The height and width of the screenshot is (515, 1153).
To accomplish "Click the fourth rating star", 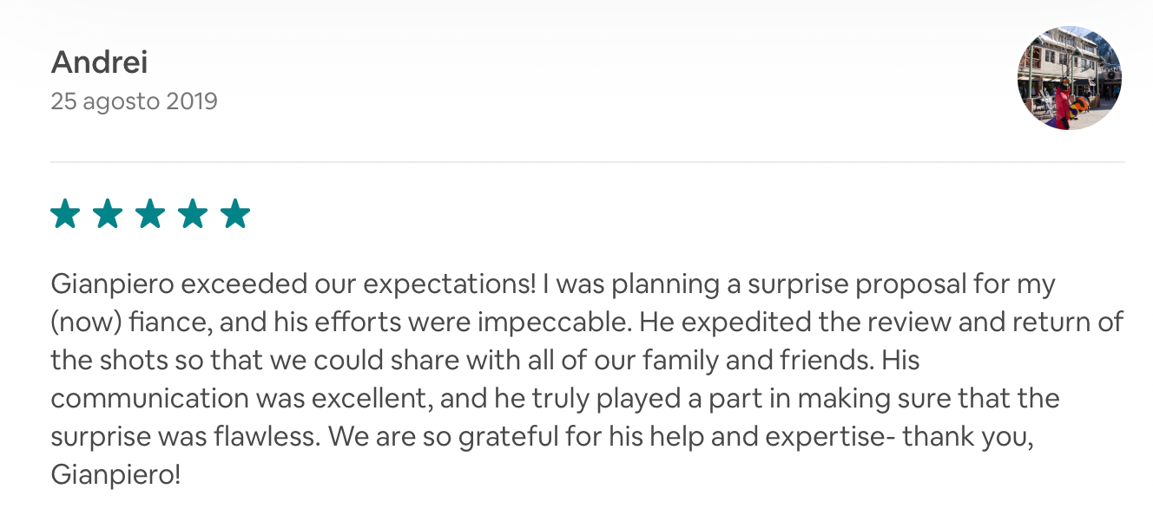I will point(193,213).
